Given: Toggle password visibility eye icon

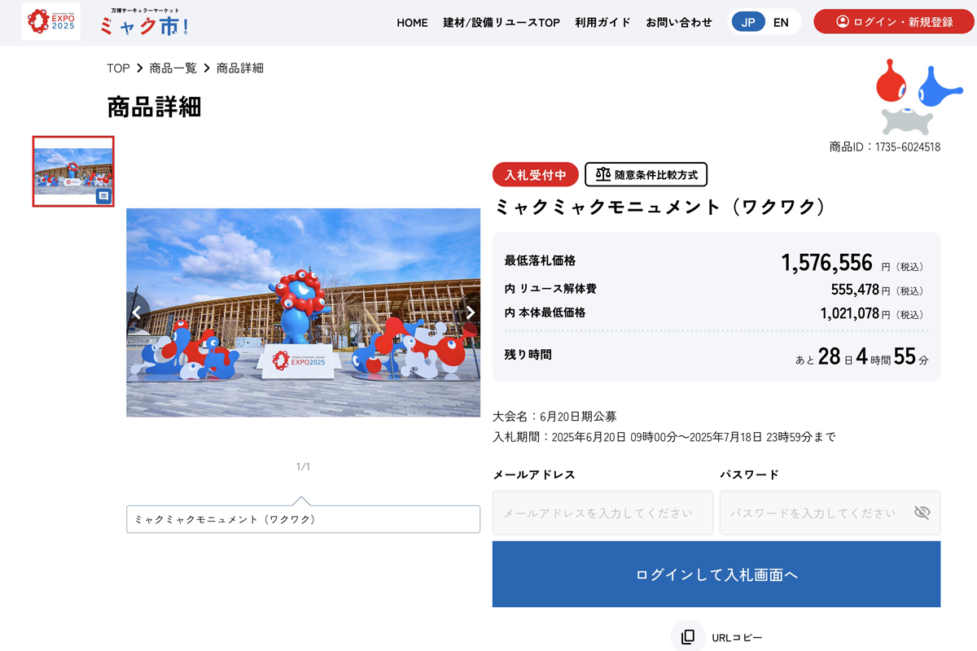Looking at the screenshot, I should point(922,513).
